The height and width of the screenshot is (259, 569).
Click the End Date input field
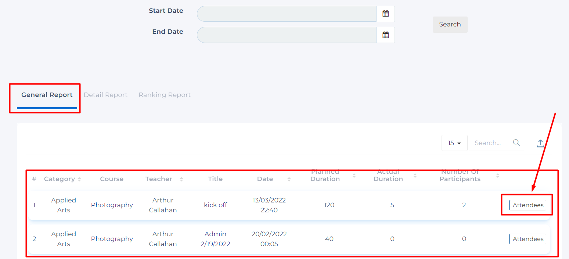(287, 35)
